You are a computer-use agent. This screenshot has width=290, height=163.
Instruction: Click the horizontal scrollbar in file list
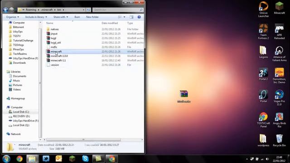coord(83,140)
